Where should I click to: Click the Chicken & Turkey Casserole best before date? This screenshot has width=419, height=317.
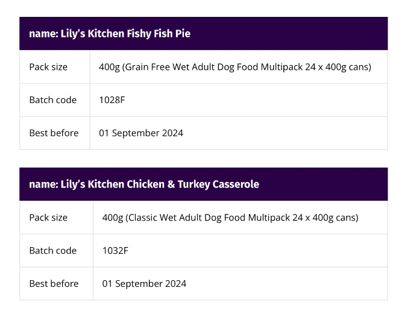pos(144,284)
